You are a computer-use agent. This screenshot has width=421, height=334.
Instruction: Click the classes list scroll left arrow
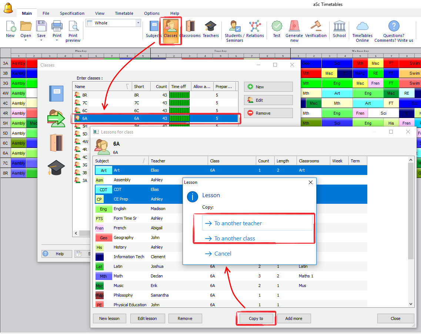coord(76,233)
